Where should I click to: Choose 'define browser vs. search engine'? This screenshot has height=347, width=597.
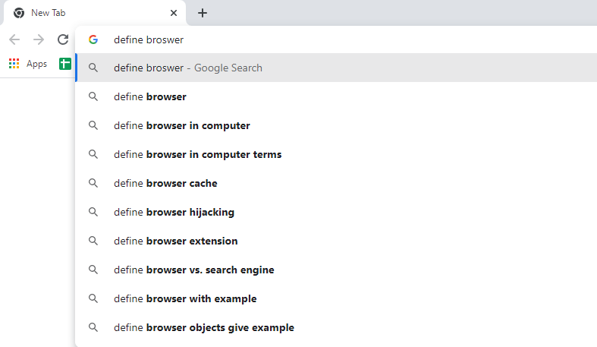pos(336,270)
